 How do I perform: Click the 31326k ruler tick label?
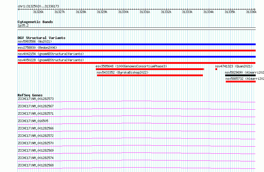pyautogui.click(x=38, y=12)
